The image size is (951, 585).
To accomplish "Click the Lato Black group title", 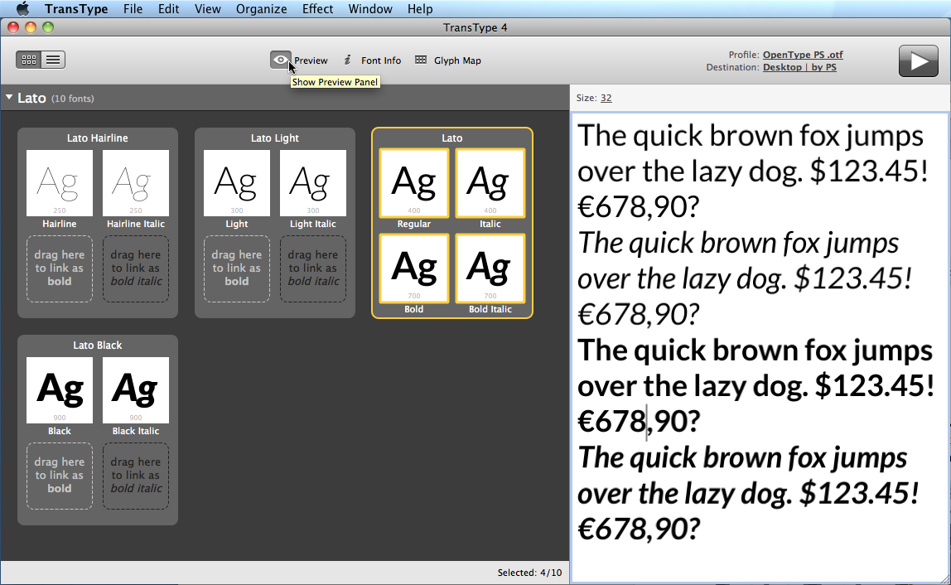I will 97,345.
